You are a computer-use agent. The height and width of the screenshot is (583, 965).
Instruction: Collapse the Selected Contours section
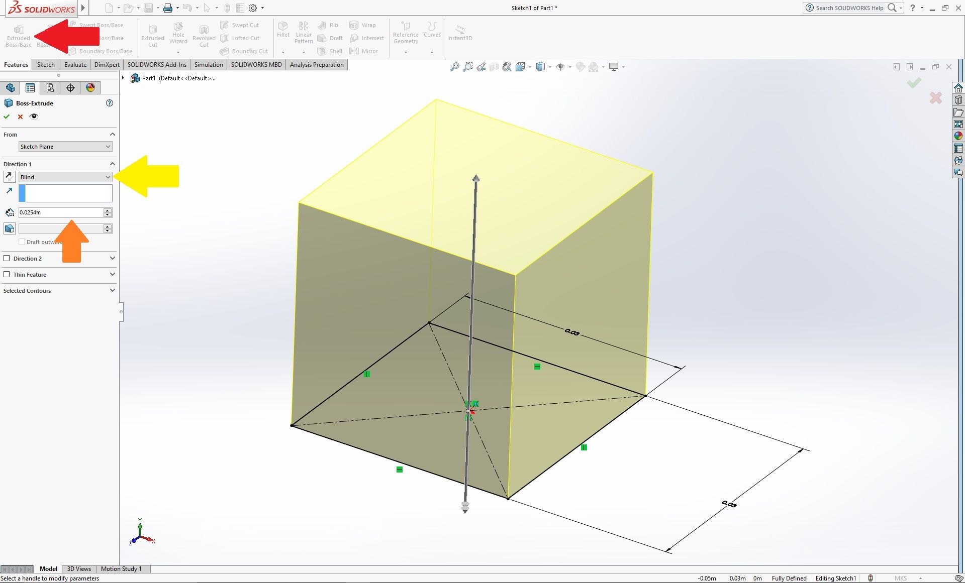(x=113, y=290)
